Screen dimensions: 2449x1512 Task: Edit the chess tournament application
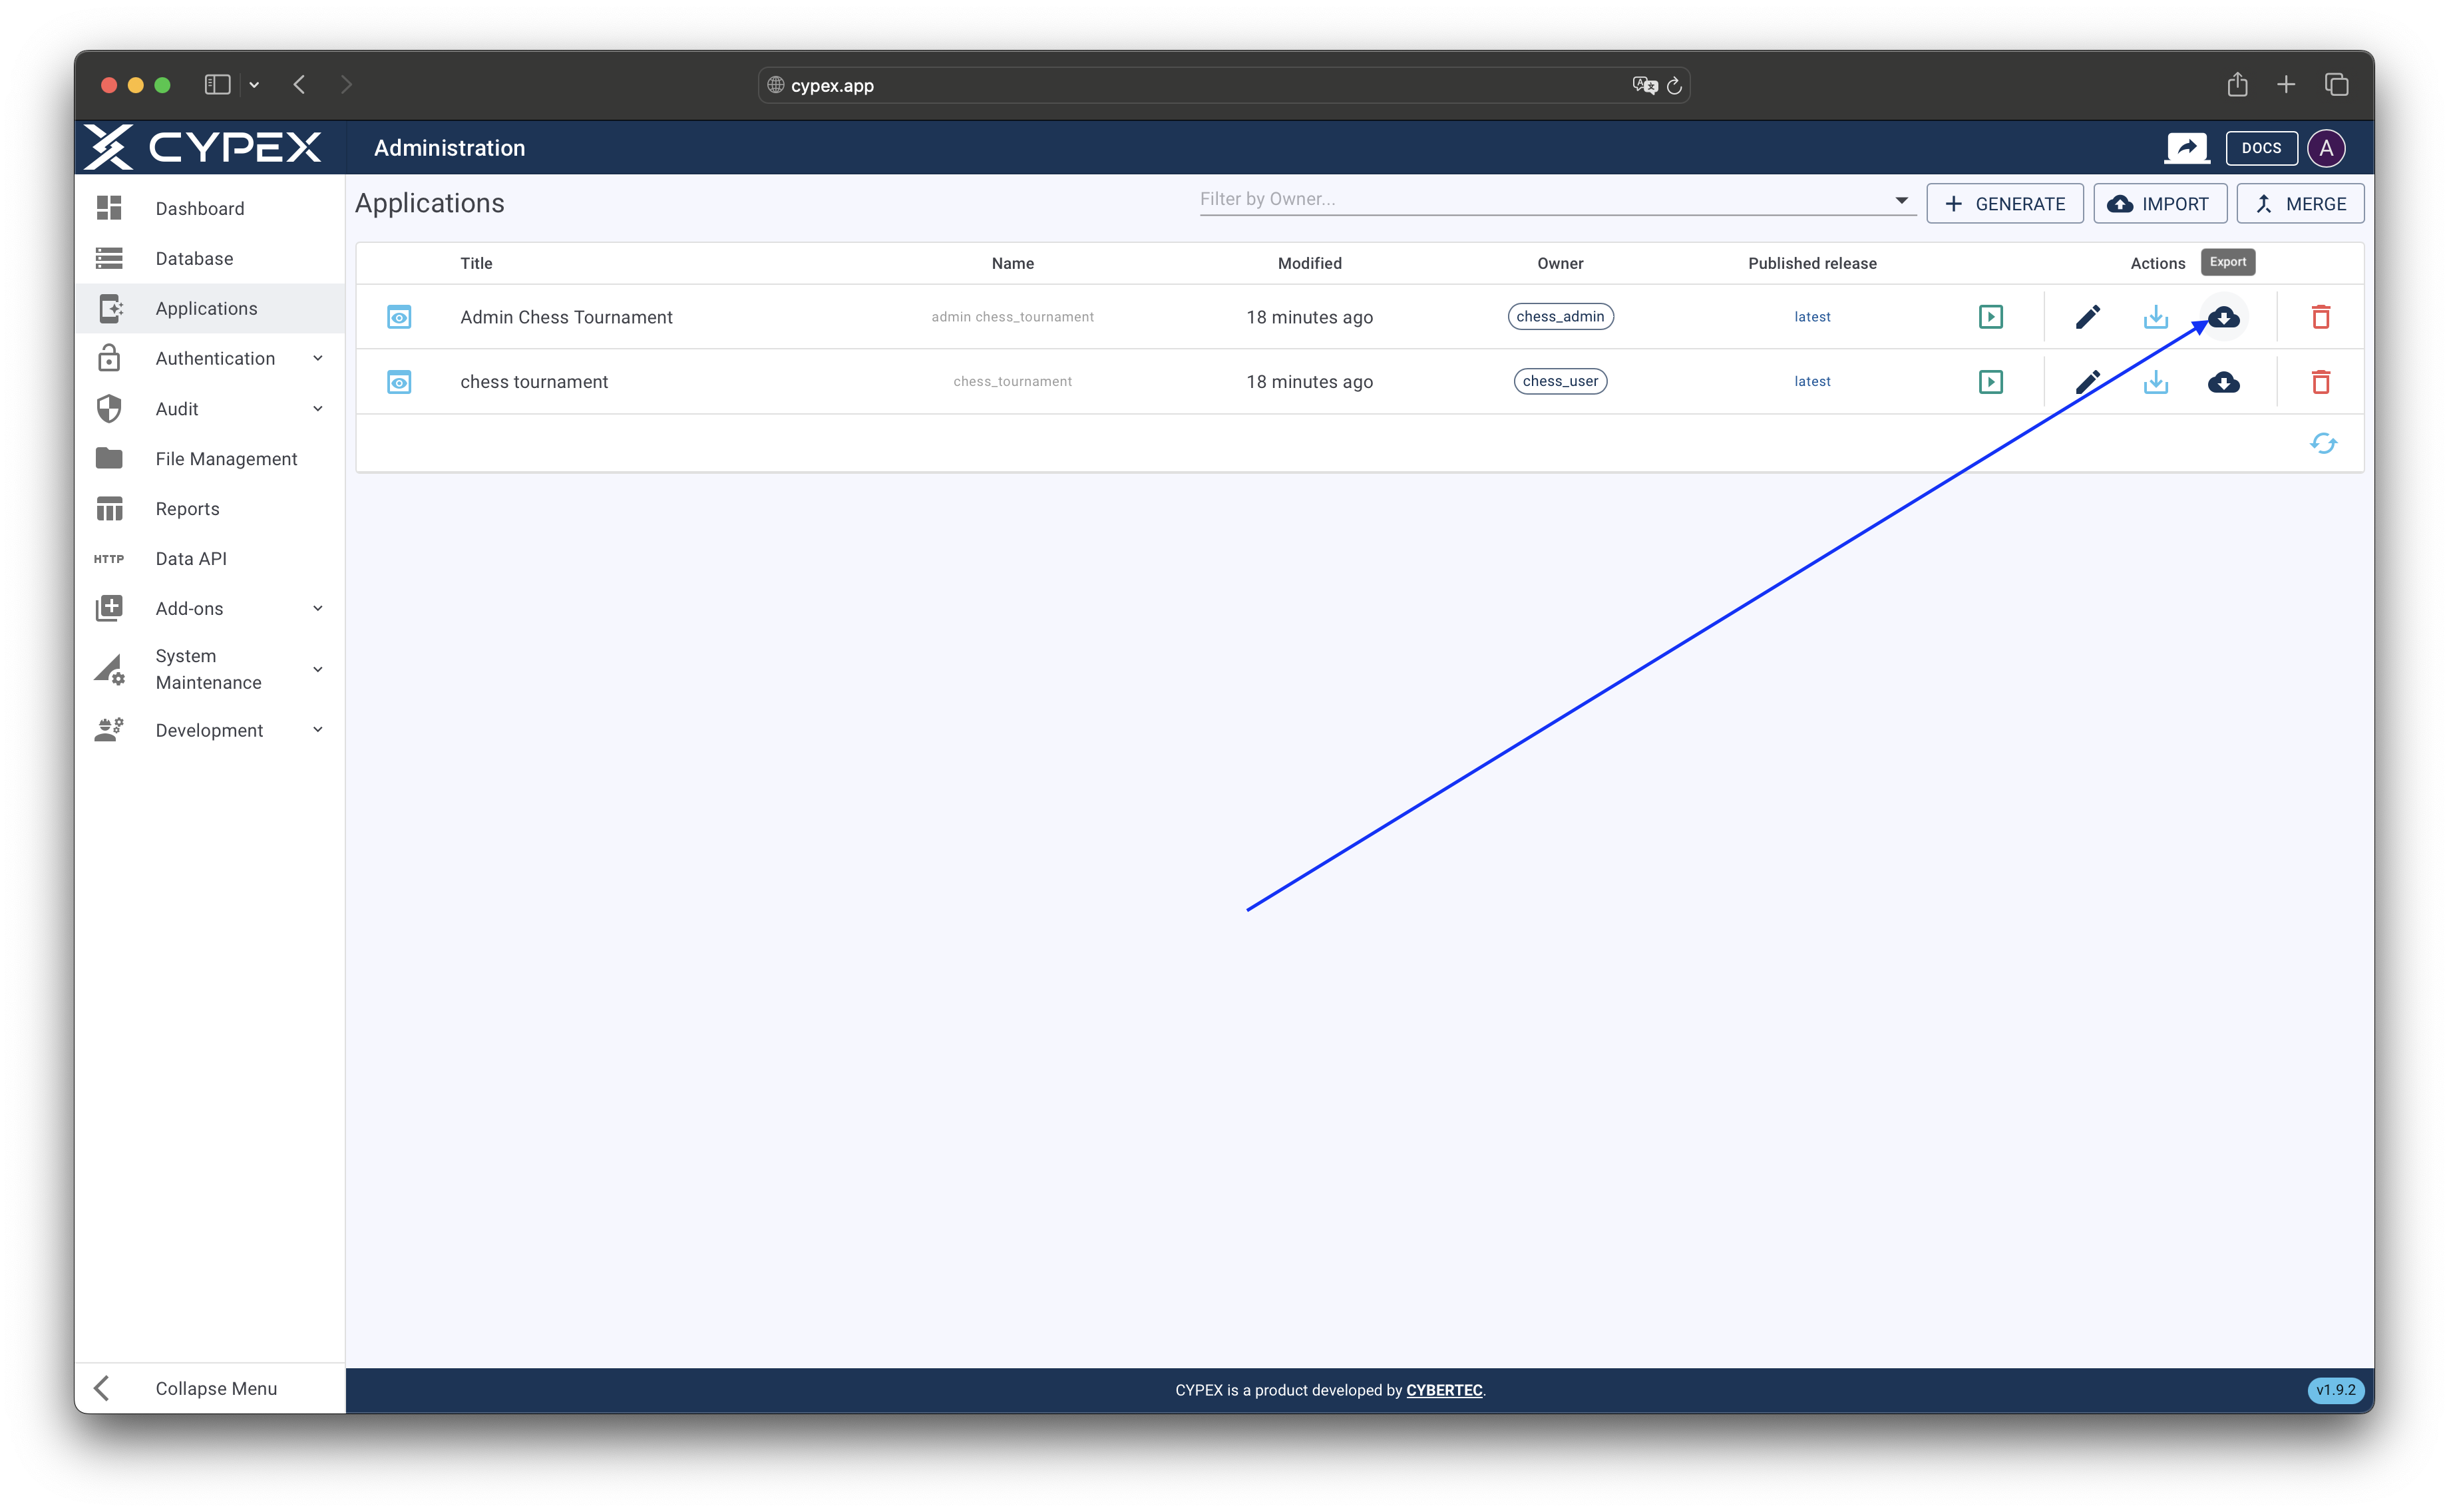tap(2088, 381)
